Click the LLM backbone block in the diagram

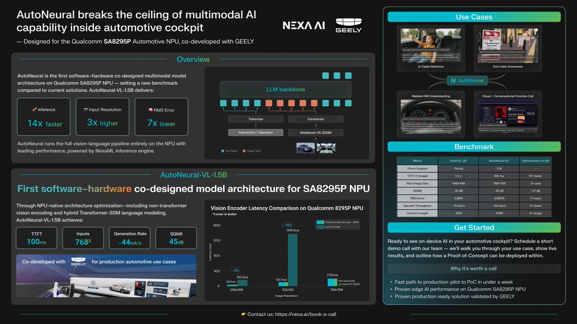[x=286, y=89]
